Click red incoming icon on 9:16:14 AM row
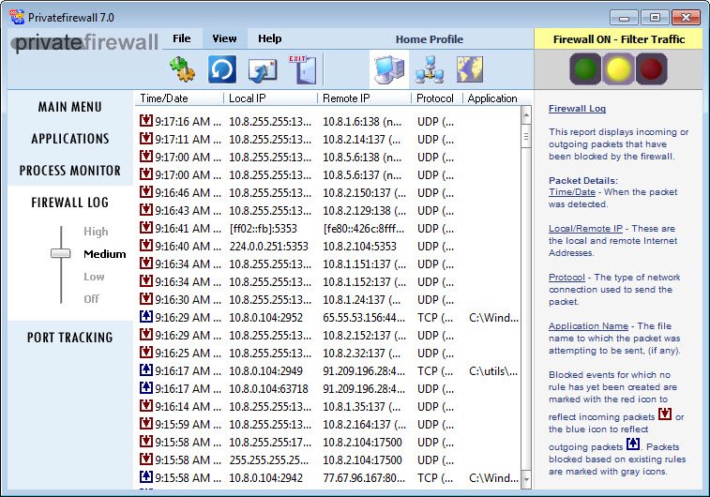Image resolution: width=710 pixels, height=497 pixels. pos(145,405)
